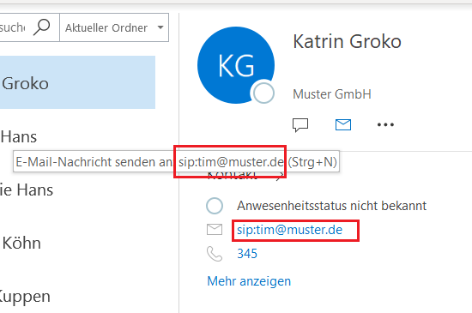
Task: Send email using blue envelope icon
Action: pos(343,124)
